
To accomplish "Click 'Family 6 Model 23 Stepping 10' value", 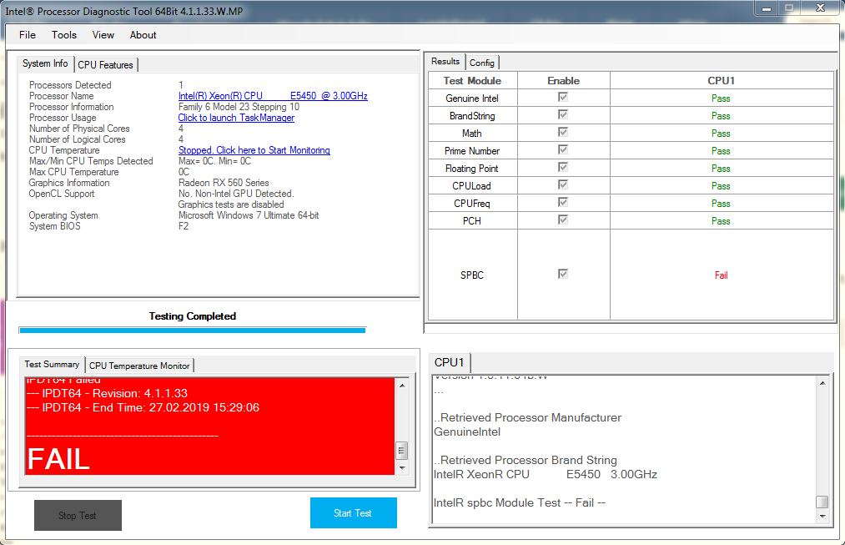I will coord(239,107).
